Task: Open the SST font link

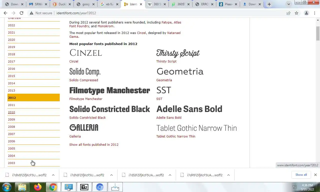Action: 159,99
